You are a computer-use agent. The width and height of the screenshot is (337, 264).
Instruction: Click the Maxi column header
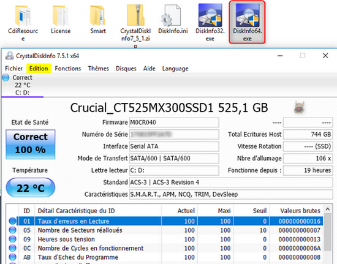coord(215,211)
